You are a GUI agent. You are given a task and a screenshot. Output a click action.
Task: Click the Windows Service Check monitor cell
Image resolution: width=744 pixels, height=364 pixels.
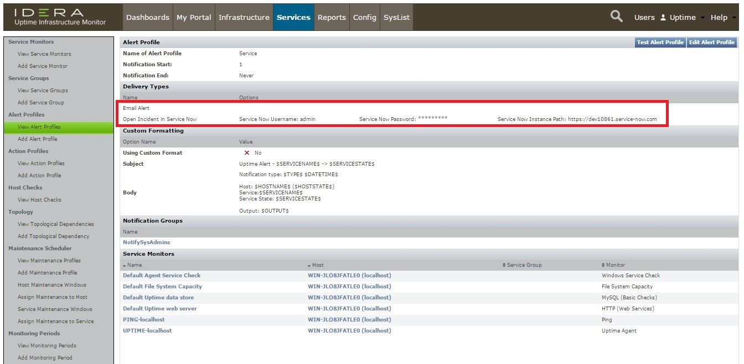click(x=631, y=276)
